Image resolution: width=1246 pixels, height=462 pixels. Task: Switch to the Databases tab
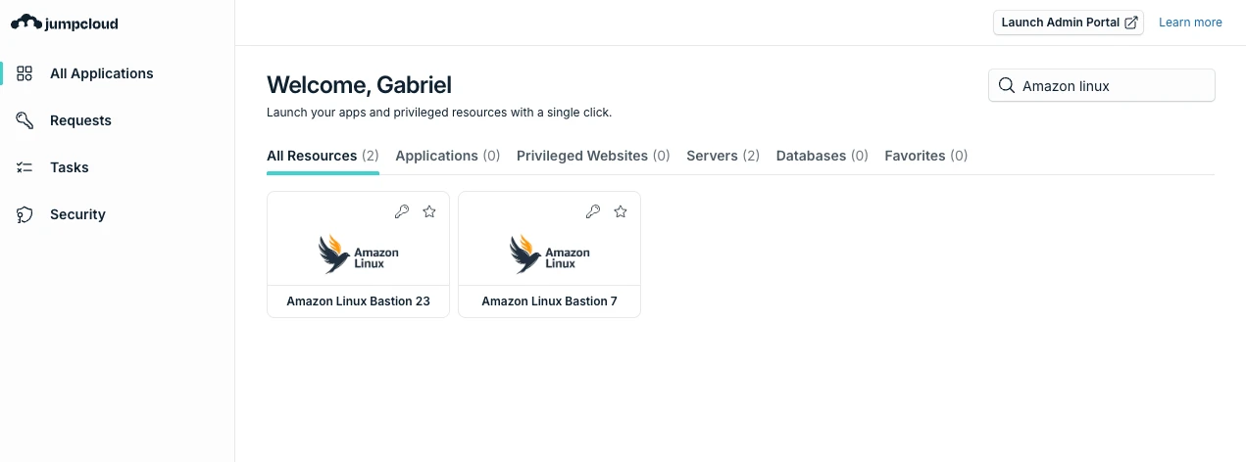coord(822,156)
